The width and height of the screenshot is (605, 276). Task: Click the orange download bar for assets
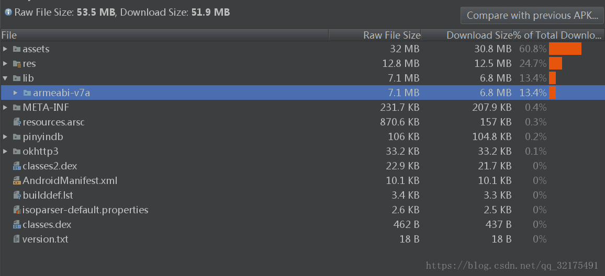coord(565,49)
